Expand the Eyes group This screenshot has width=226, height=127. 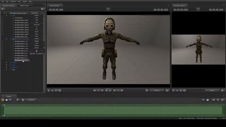(x=6, y=69)
